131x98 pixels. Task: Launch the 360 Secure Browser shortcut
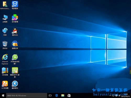pos(15,59)
